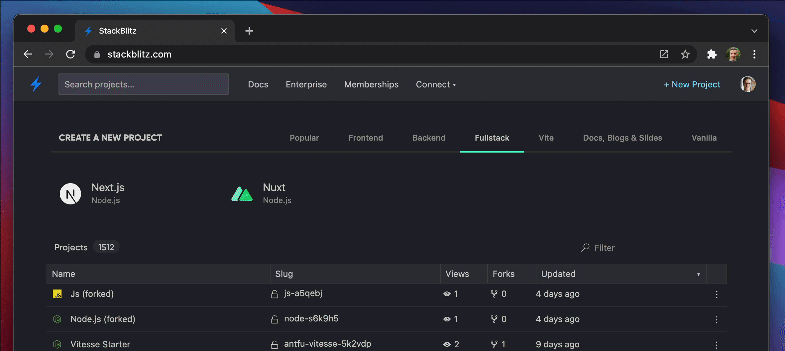Click the StackBlitz lightning bolt logo
Screen dimensions: 785x351
[36, 84]
